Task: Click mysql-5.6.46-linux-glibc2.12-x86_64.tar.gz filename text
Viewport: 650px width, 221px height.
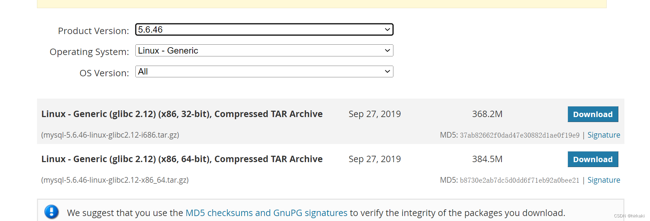Action: pyautogui.click(x=115, y=180)
